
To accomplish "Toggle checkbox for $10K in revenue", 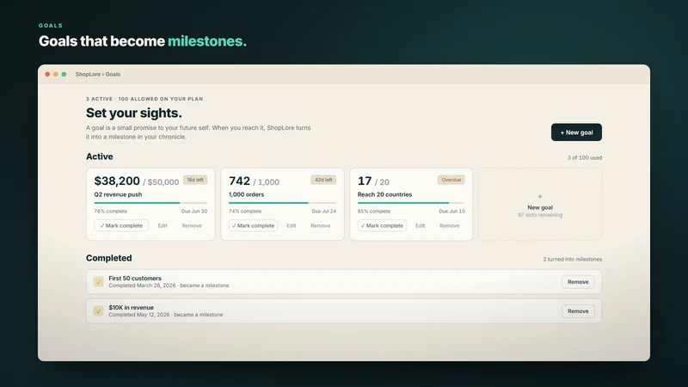I will pos(98,311).
